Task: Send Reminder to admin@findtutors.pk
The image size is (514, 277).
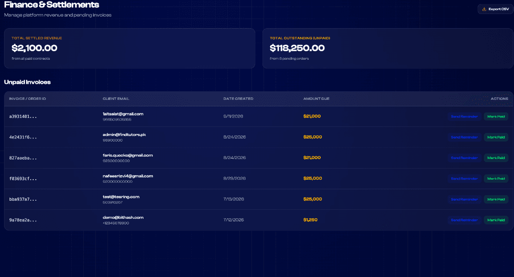Action: (464, 137)
